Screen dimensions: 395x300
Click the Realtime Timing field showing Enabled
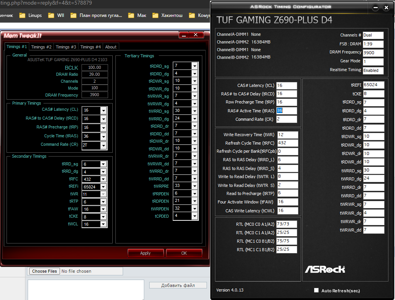[x=373, y=70]
